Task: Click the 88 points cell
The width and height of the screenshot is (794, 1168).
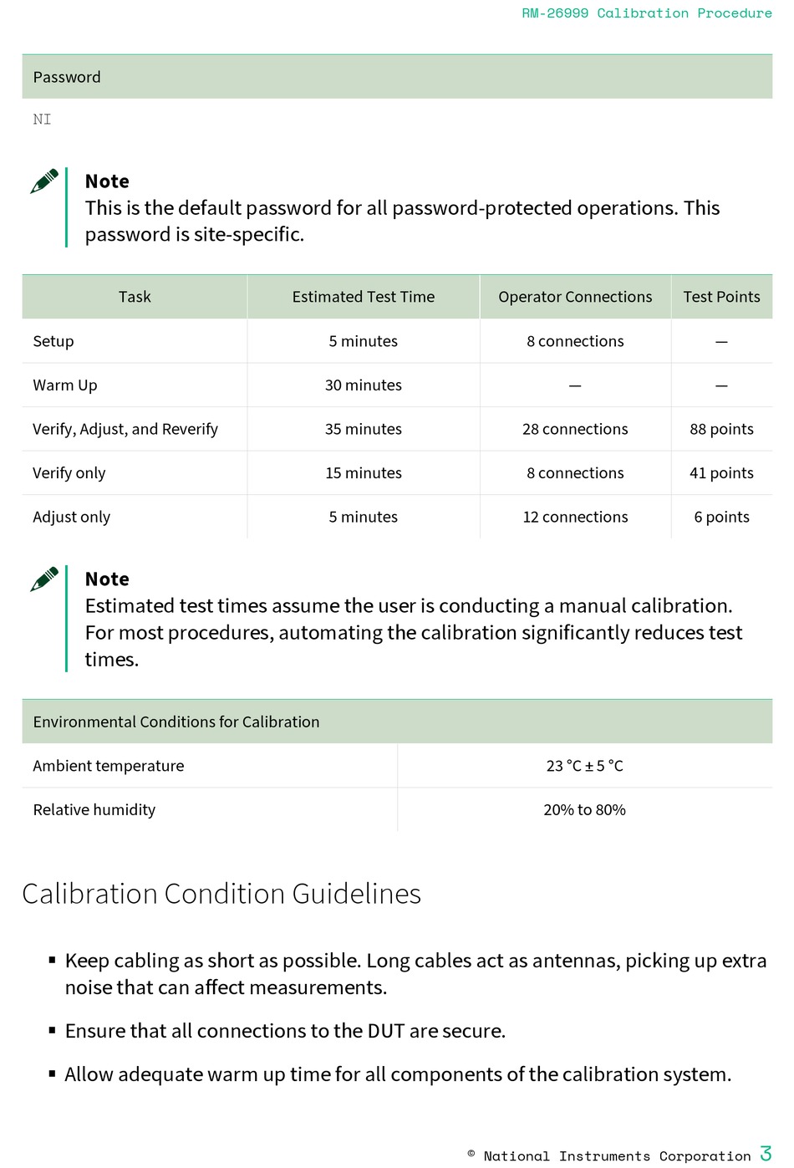Action: coord(722,429)
